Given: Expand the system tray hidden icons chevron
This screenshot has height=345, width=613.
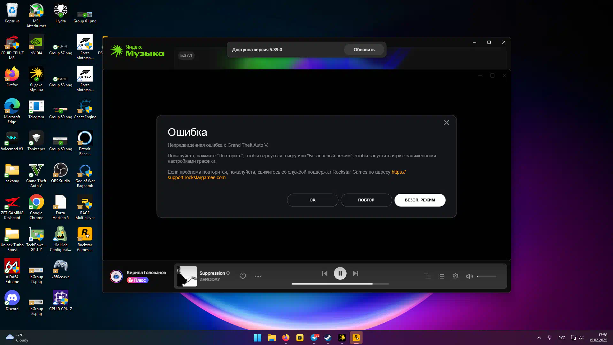Looking at the screenshot, I should pyautogui.click(x=539, y=338).
